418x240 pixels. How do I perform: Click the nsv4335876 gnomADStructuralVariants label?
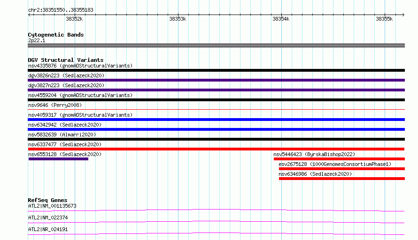click(x=80, y=66)
